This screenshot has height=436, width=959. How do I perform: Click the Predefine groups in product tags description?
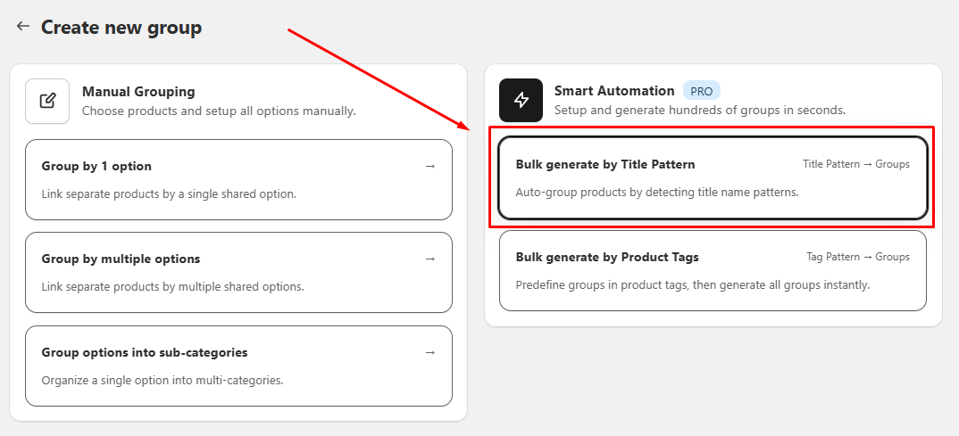coord(692,285)
